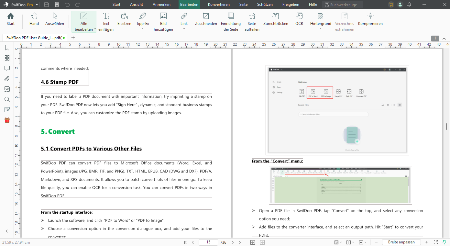450x246 pixels.
Task: Open the bookmarks sidebar panel
Action: pyautogui.click(x=7, y=48)
